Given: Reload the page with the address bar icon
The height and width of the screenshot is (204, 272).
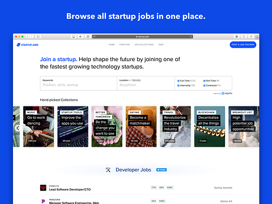Looking at the screenshot, I should 191,36.
